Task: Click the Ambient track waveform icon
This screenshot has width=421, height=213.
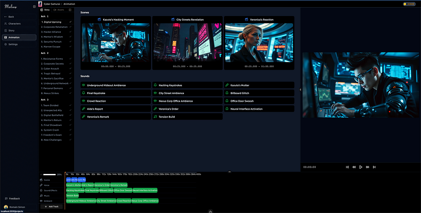Action: pos(41,201)
